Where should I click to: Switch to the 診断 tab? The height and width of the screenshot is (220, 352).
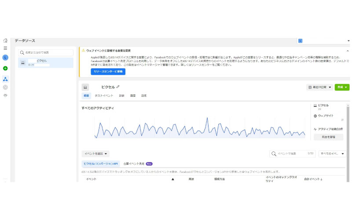[121, 95]
